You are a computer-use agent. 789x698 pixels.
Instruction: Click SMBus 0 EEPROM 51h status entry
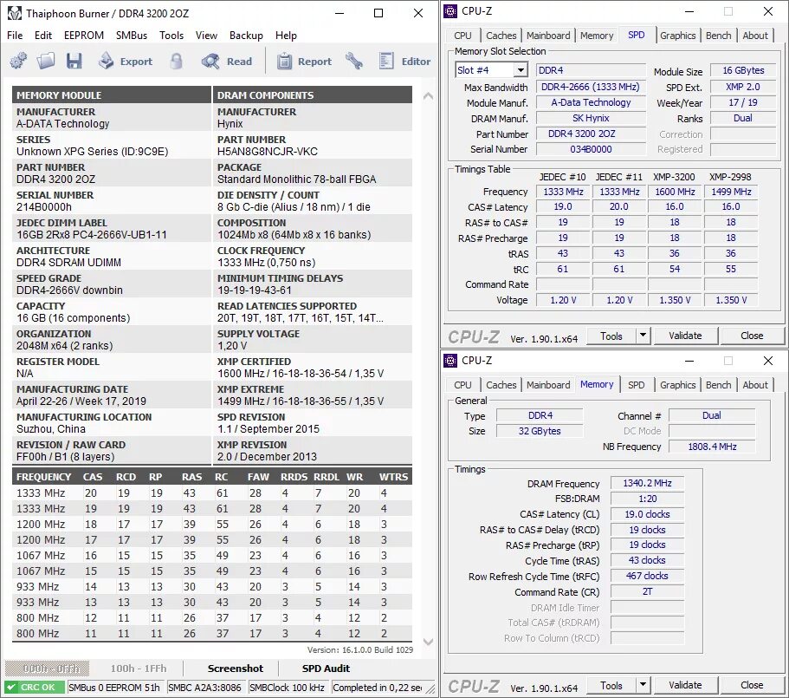114,688
